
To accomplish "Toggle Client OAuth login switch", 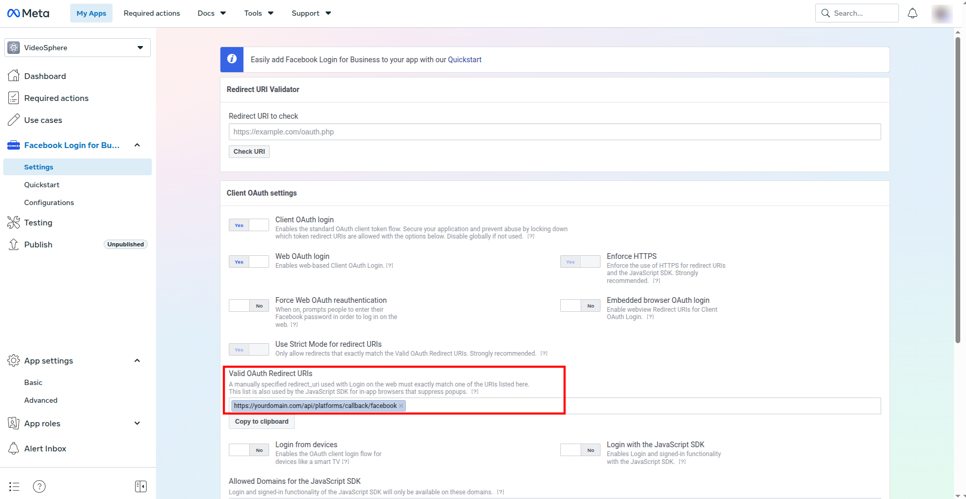I will coord(249,225).
